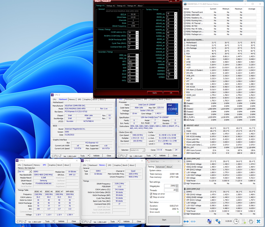Click the CPU-Z Memory window title icon

point(82,161)
